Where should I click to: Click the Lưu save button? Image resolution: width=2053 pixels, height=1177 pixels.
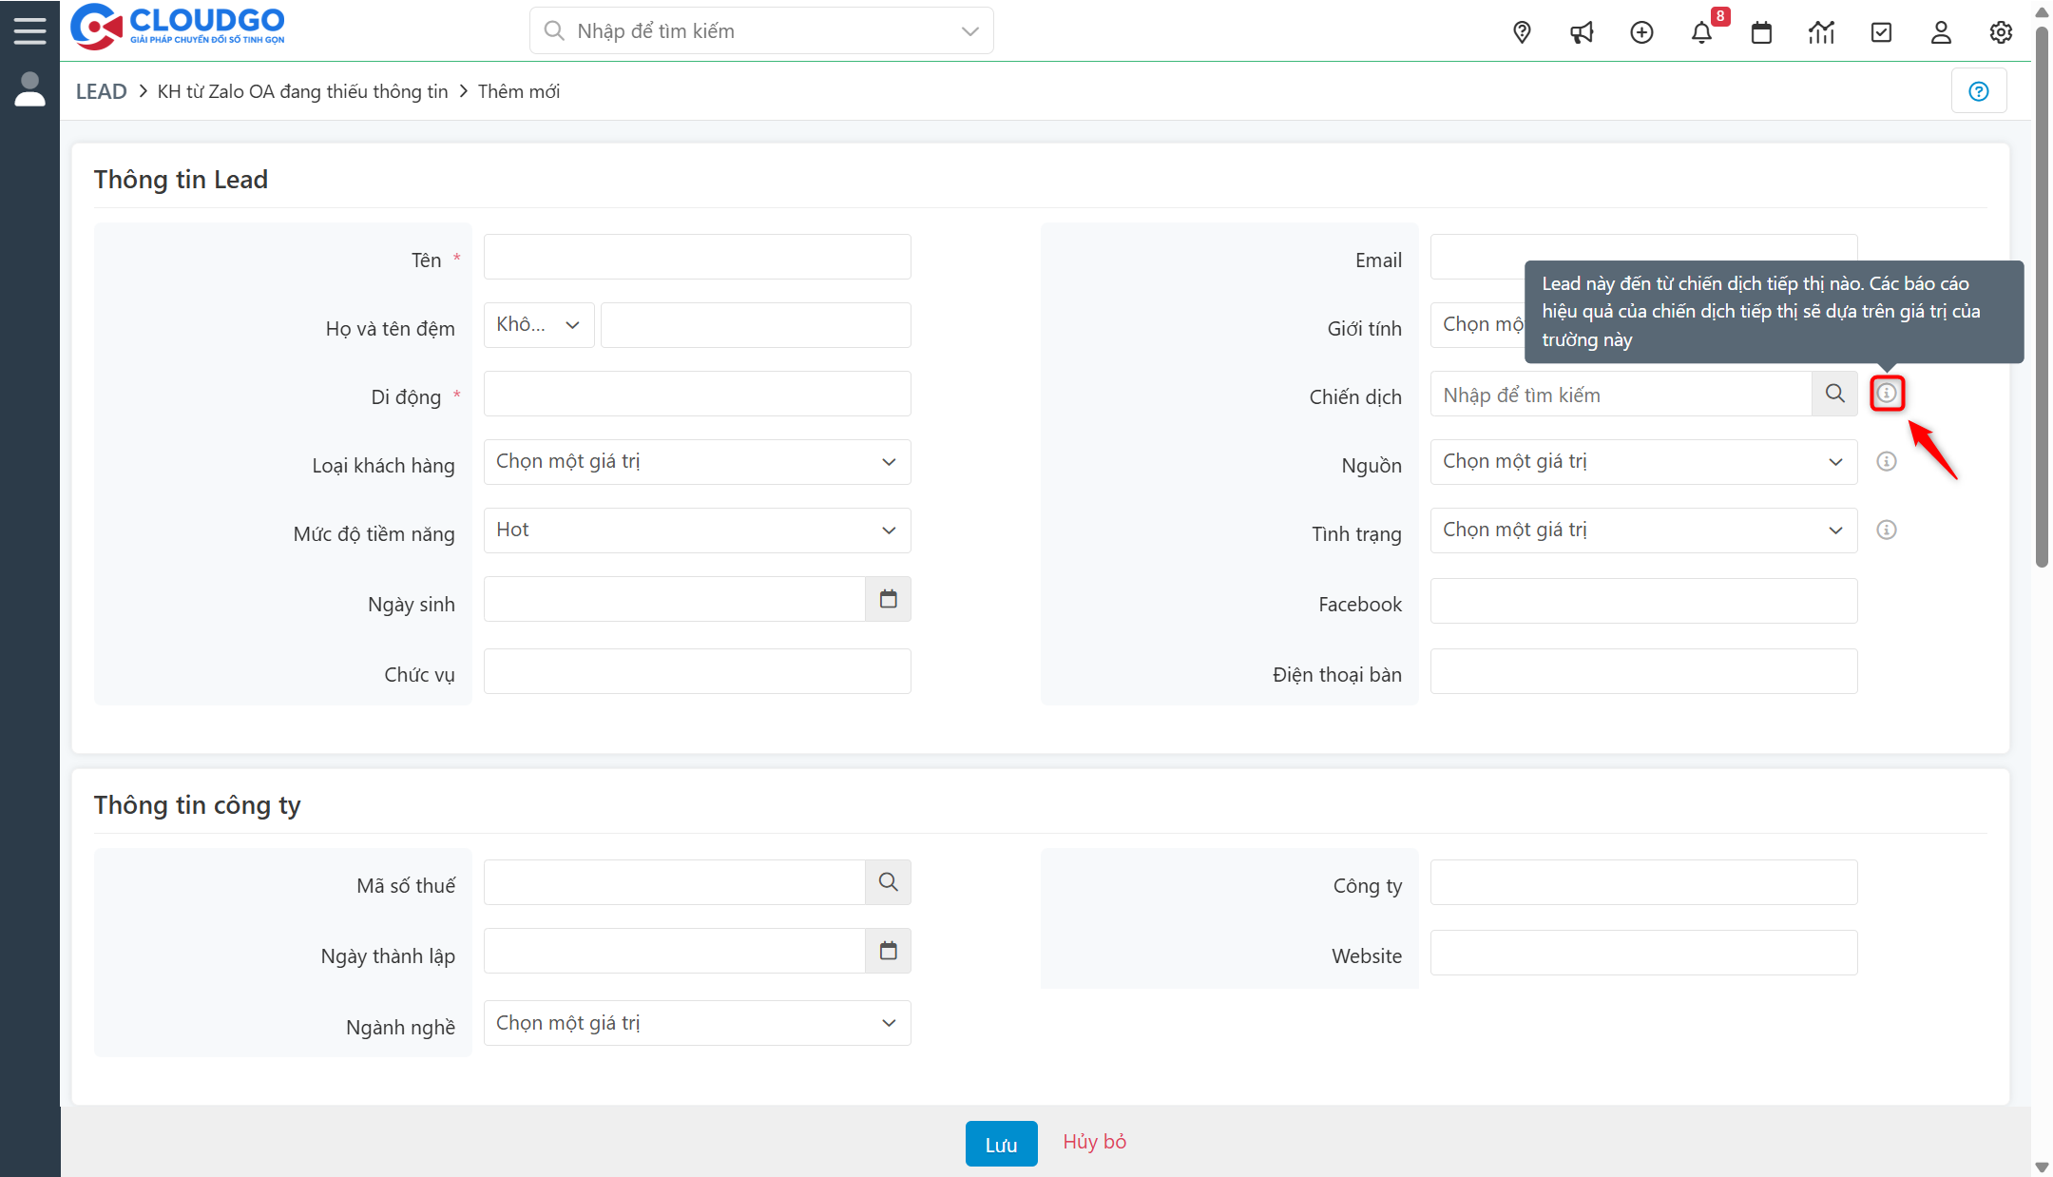(x=1001, y=1144)
